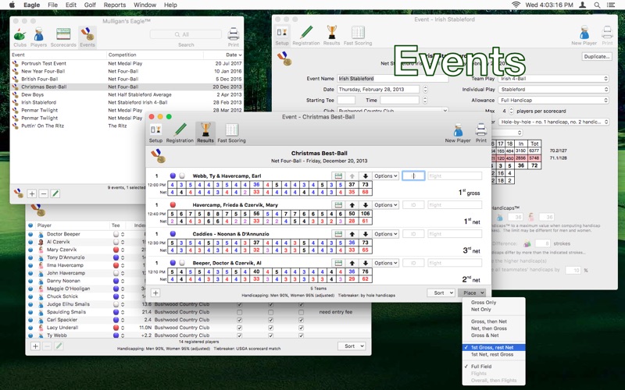
Task: Open Fast Scoring in Christmas Best-Ball window
Action: pyautogui.click(x=231, y=133)
